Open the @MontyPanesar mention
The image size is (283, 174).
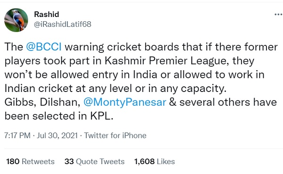(x=125, y=102)
